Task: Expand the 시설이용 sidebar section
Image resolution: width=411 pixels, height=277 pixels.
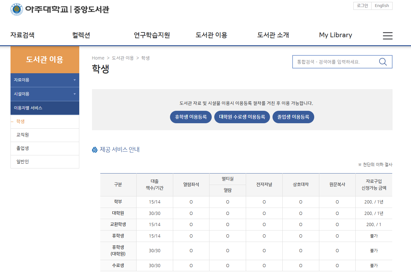Action: (45, 94)
